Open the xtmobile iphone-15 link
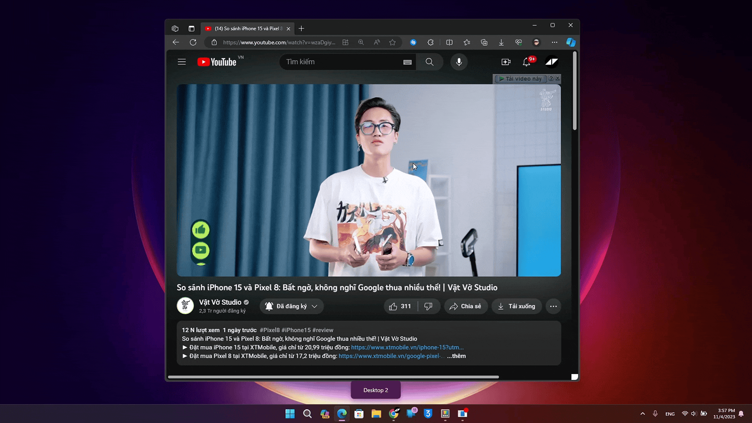The image size is (752, 423). pos(407,347)
